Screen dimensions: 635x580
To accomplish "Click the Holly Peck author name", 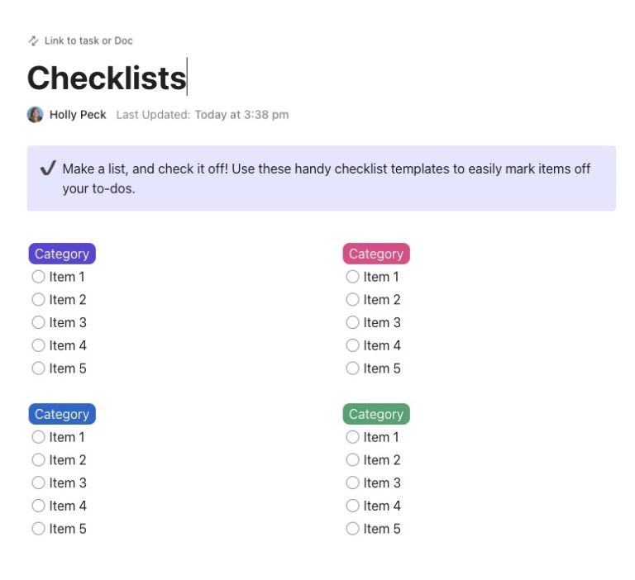I will tap(78, 115).
